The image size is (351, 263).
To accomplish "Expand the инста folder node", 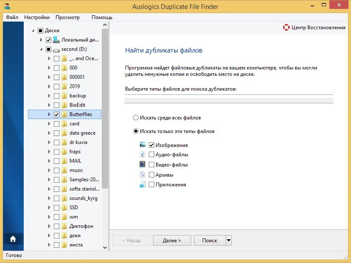I will point(49,245).
